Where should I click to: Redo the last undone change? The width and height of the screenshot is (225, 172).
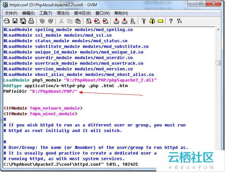tap(51, 21)
